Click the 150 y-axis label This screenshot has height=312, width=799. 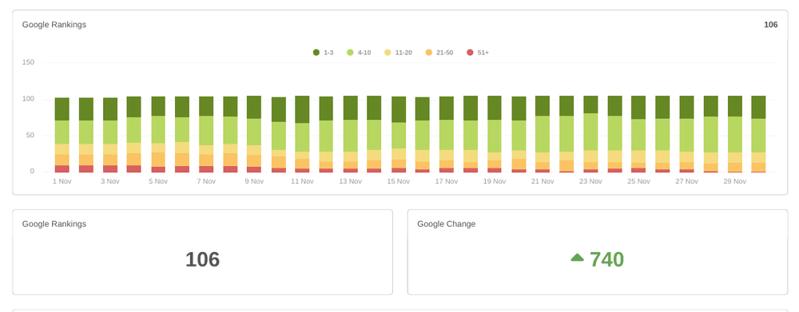(x=28, y=62)
